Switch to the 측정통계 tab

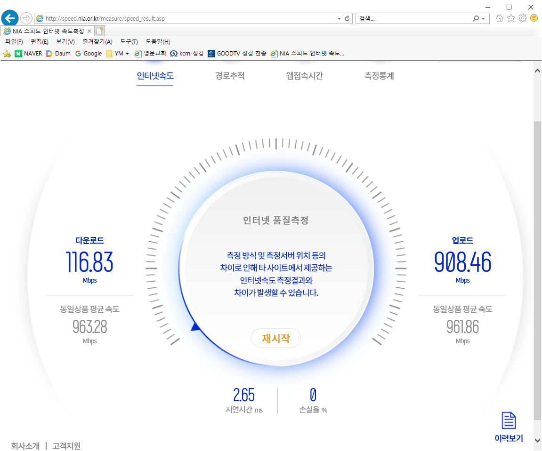pyautogui.click(x=379, y=76)
